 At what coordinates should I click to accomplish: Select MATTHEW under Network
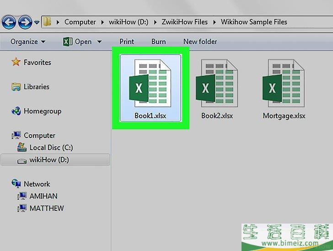(47, 208)
